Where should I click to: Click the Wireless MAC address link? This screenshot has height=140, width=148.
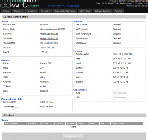pyautogui.click(x=49, y=43)
